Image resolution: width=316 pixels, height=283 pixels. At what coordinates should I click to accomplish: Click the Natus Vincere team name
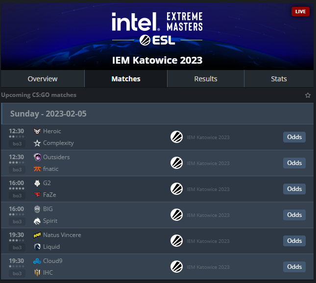[62, 235]
